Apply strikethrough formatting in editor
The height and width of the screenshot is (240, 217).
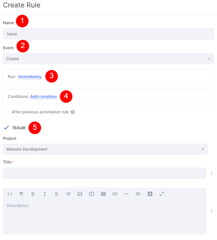(x=56, y=194)
